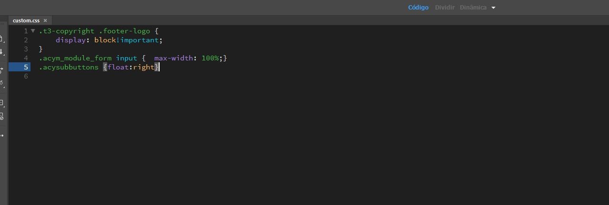Viewport: 609px width, 205px height.
Task: Click the Expand All code icon
Action: [1, 70]
